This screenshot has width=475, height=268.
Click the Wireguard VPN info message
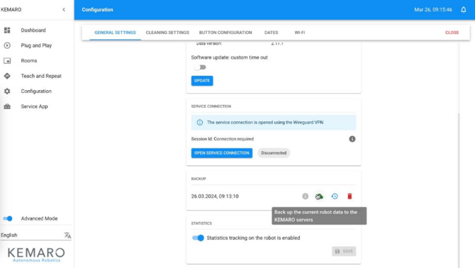click(274, 123)
